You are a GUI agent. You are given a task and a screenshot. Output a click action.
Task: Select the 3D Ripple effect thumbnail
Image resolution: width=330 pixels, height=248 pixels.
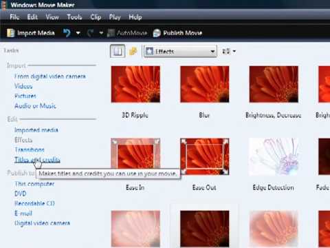135,84
